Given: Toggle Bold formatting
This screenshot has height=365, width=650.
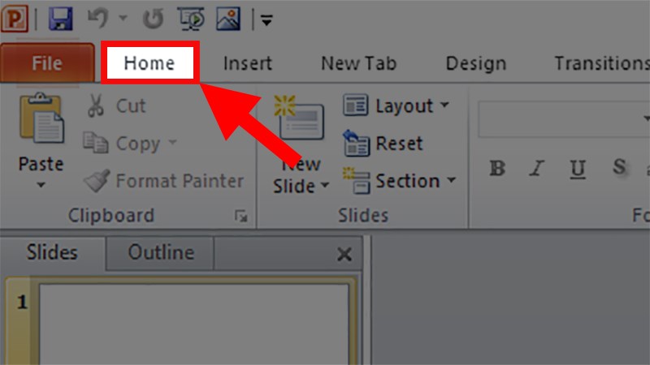Looking at the screenshot, I should (497, 168).
